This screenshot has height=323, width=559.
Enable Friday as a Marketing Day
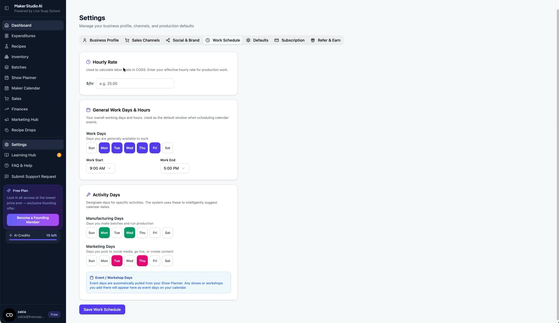click(155, 260)
